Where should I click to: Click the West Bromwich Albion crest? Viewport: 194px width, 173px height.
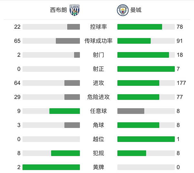click(74, 10)
